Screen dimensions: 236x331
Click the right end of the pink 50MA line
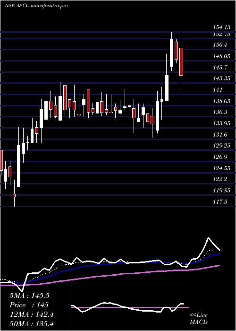coord(219,265)
